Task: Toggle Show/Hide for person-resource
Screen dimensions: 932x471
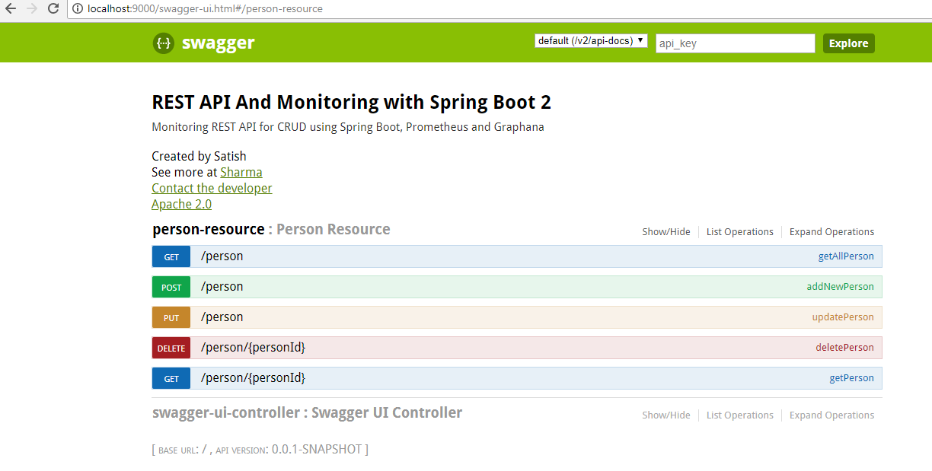Action: click(665, 232)
